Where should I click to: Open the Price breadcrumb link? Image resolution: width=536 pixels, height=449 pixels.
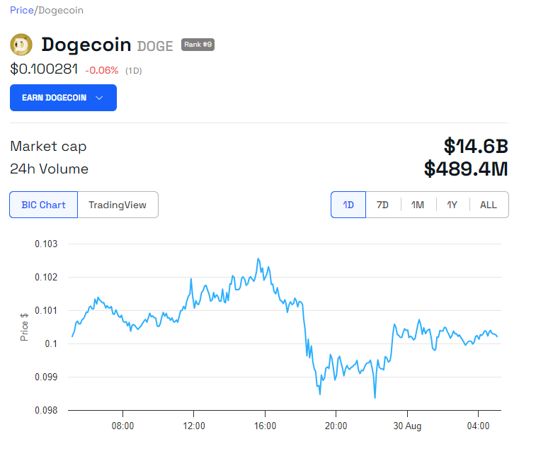(21, 11)
